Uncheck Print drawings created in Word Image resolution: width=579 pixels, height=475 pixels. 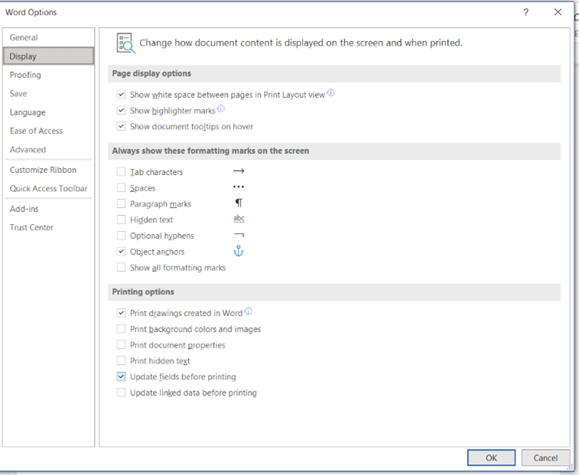tap(121, 313)
